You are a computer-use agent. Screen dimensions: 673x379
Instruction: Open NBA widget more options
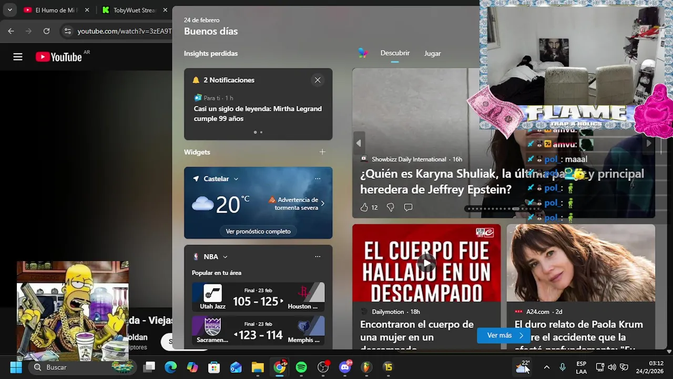(x=318, y=257)
